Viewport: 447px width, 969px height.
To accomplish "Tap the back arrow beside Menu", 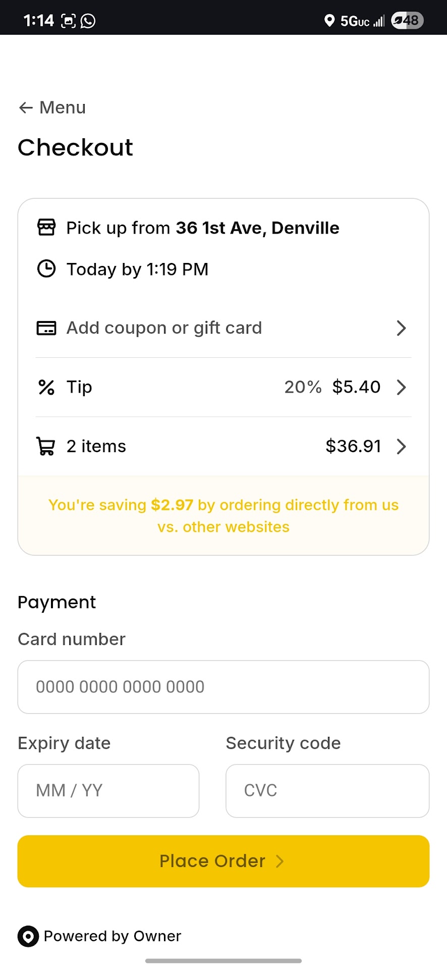I will (x=26, y=107).
